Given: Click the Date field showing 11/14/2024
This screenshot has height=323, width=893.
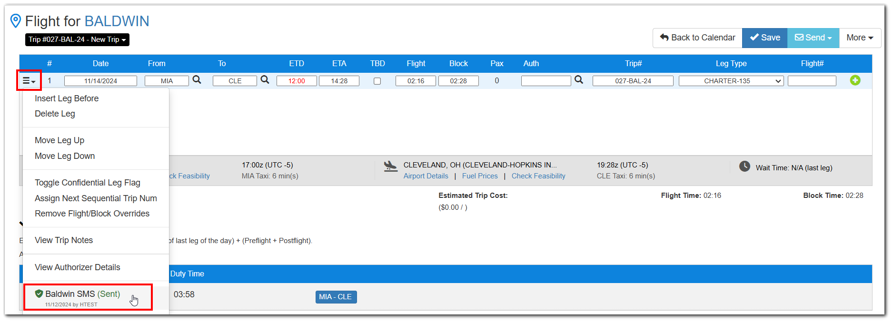Looking at the screenshot, I should click(x=100, y=81).
